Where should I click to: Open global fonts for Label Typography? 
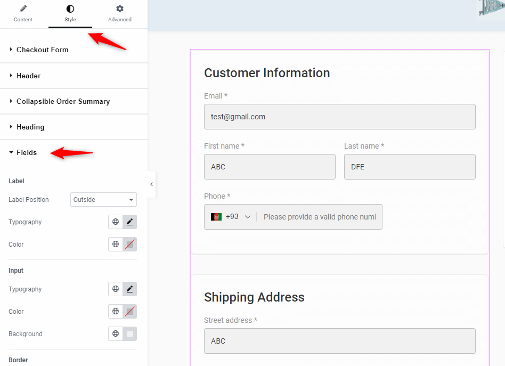pos(116,222)
